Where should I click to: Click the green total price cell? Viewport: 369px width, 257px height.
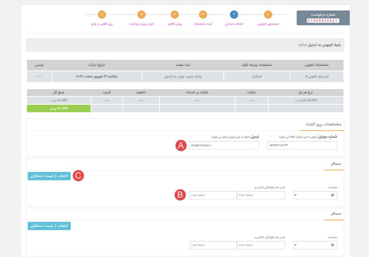(58, 108)
